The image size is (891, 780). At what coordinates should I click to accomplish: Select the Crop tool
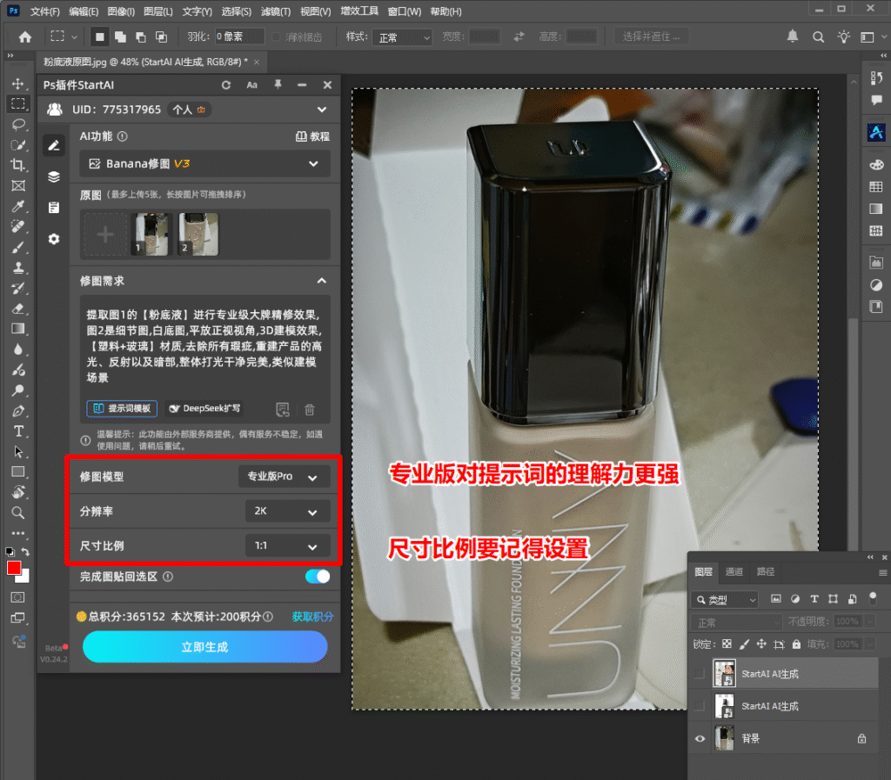pos(18,165)
